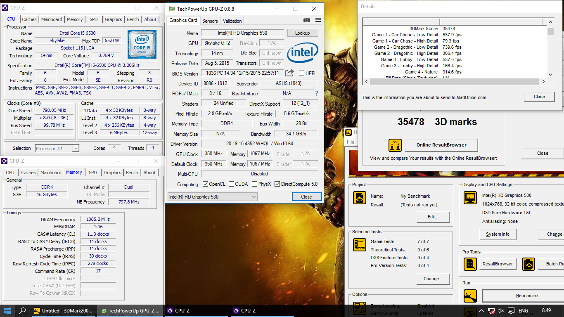564x317 pixels.
Task: Click the Details list horizontal scrollbar
Action: coord(455,82)
